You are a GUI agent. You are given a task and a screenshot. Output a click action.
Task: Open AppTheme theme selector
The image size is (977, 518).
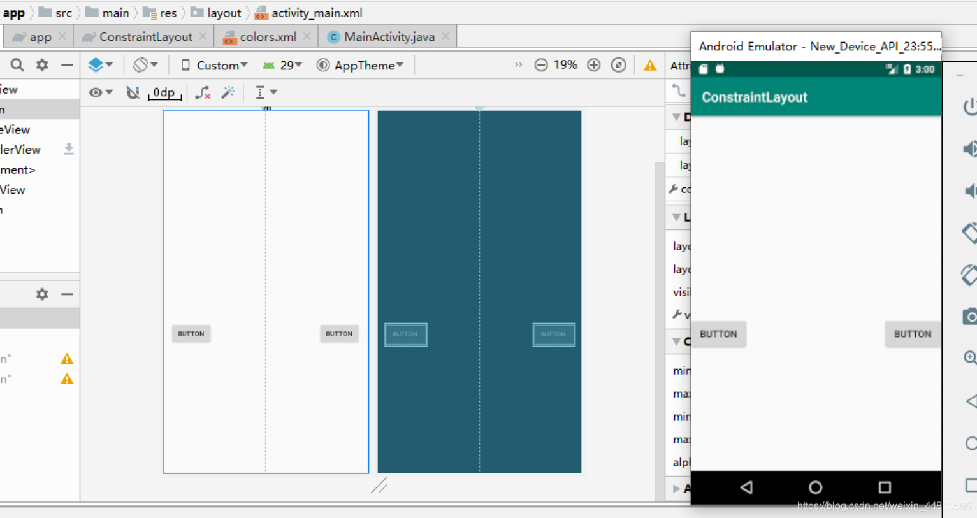pyautogui.click(x=361, y=65)
